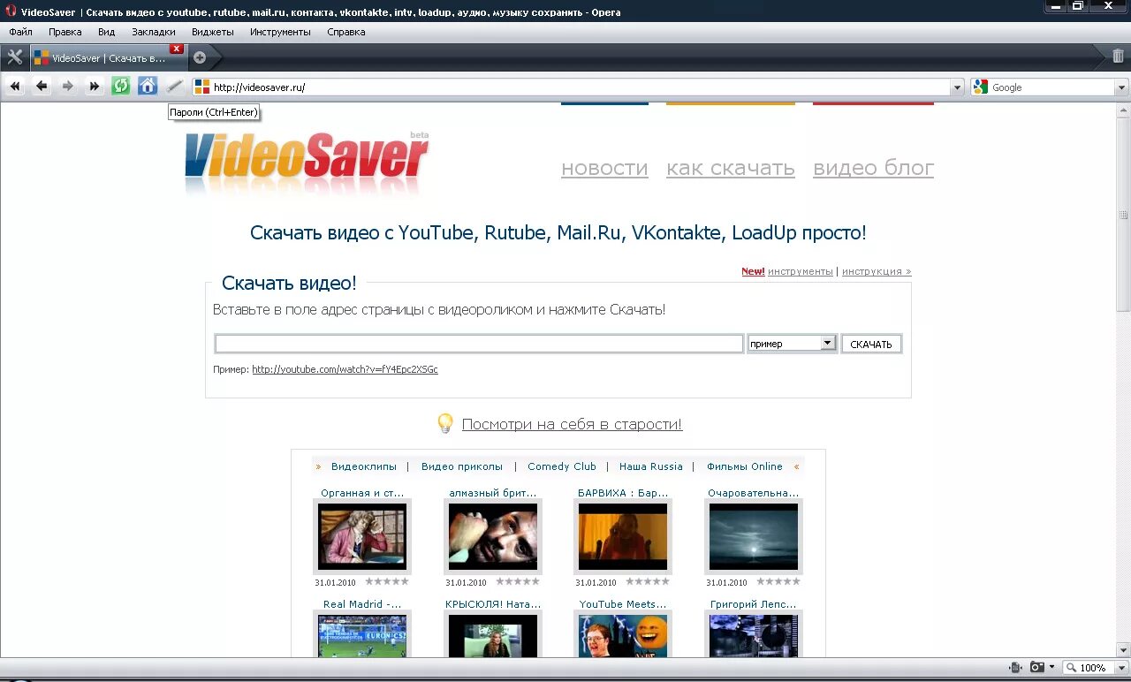The height and width of the screenshot is (682, 1131).
Task: Go back with the back arrow
Action: (42, 87)
